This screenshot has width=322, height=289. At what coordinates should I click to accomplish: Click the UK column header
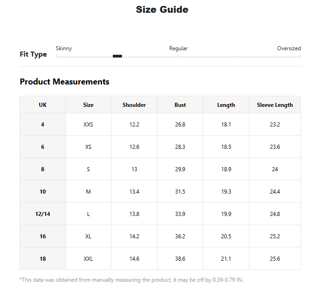43,105
